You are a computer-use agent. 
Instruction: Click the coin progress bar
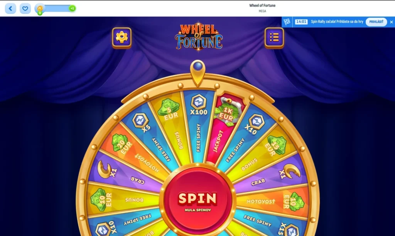tap(56, 8)
